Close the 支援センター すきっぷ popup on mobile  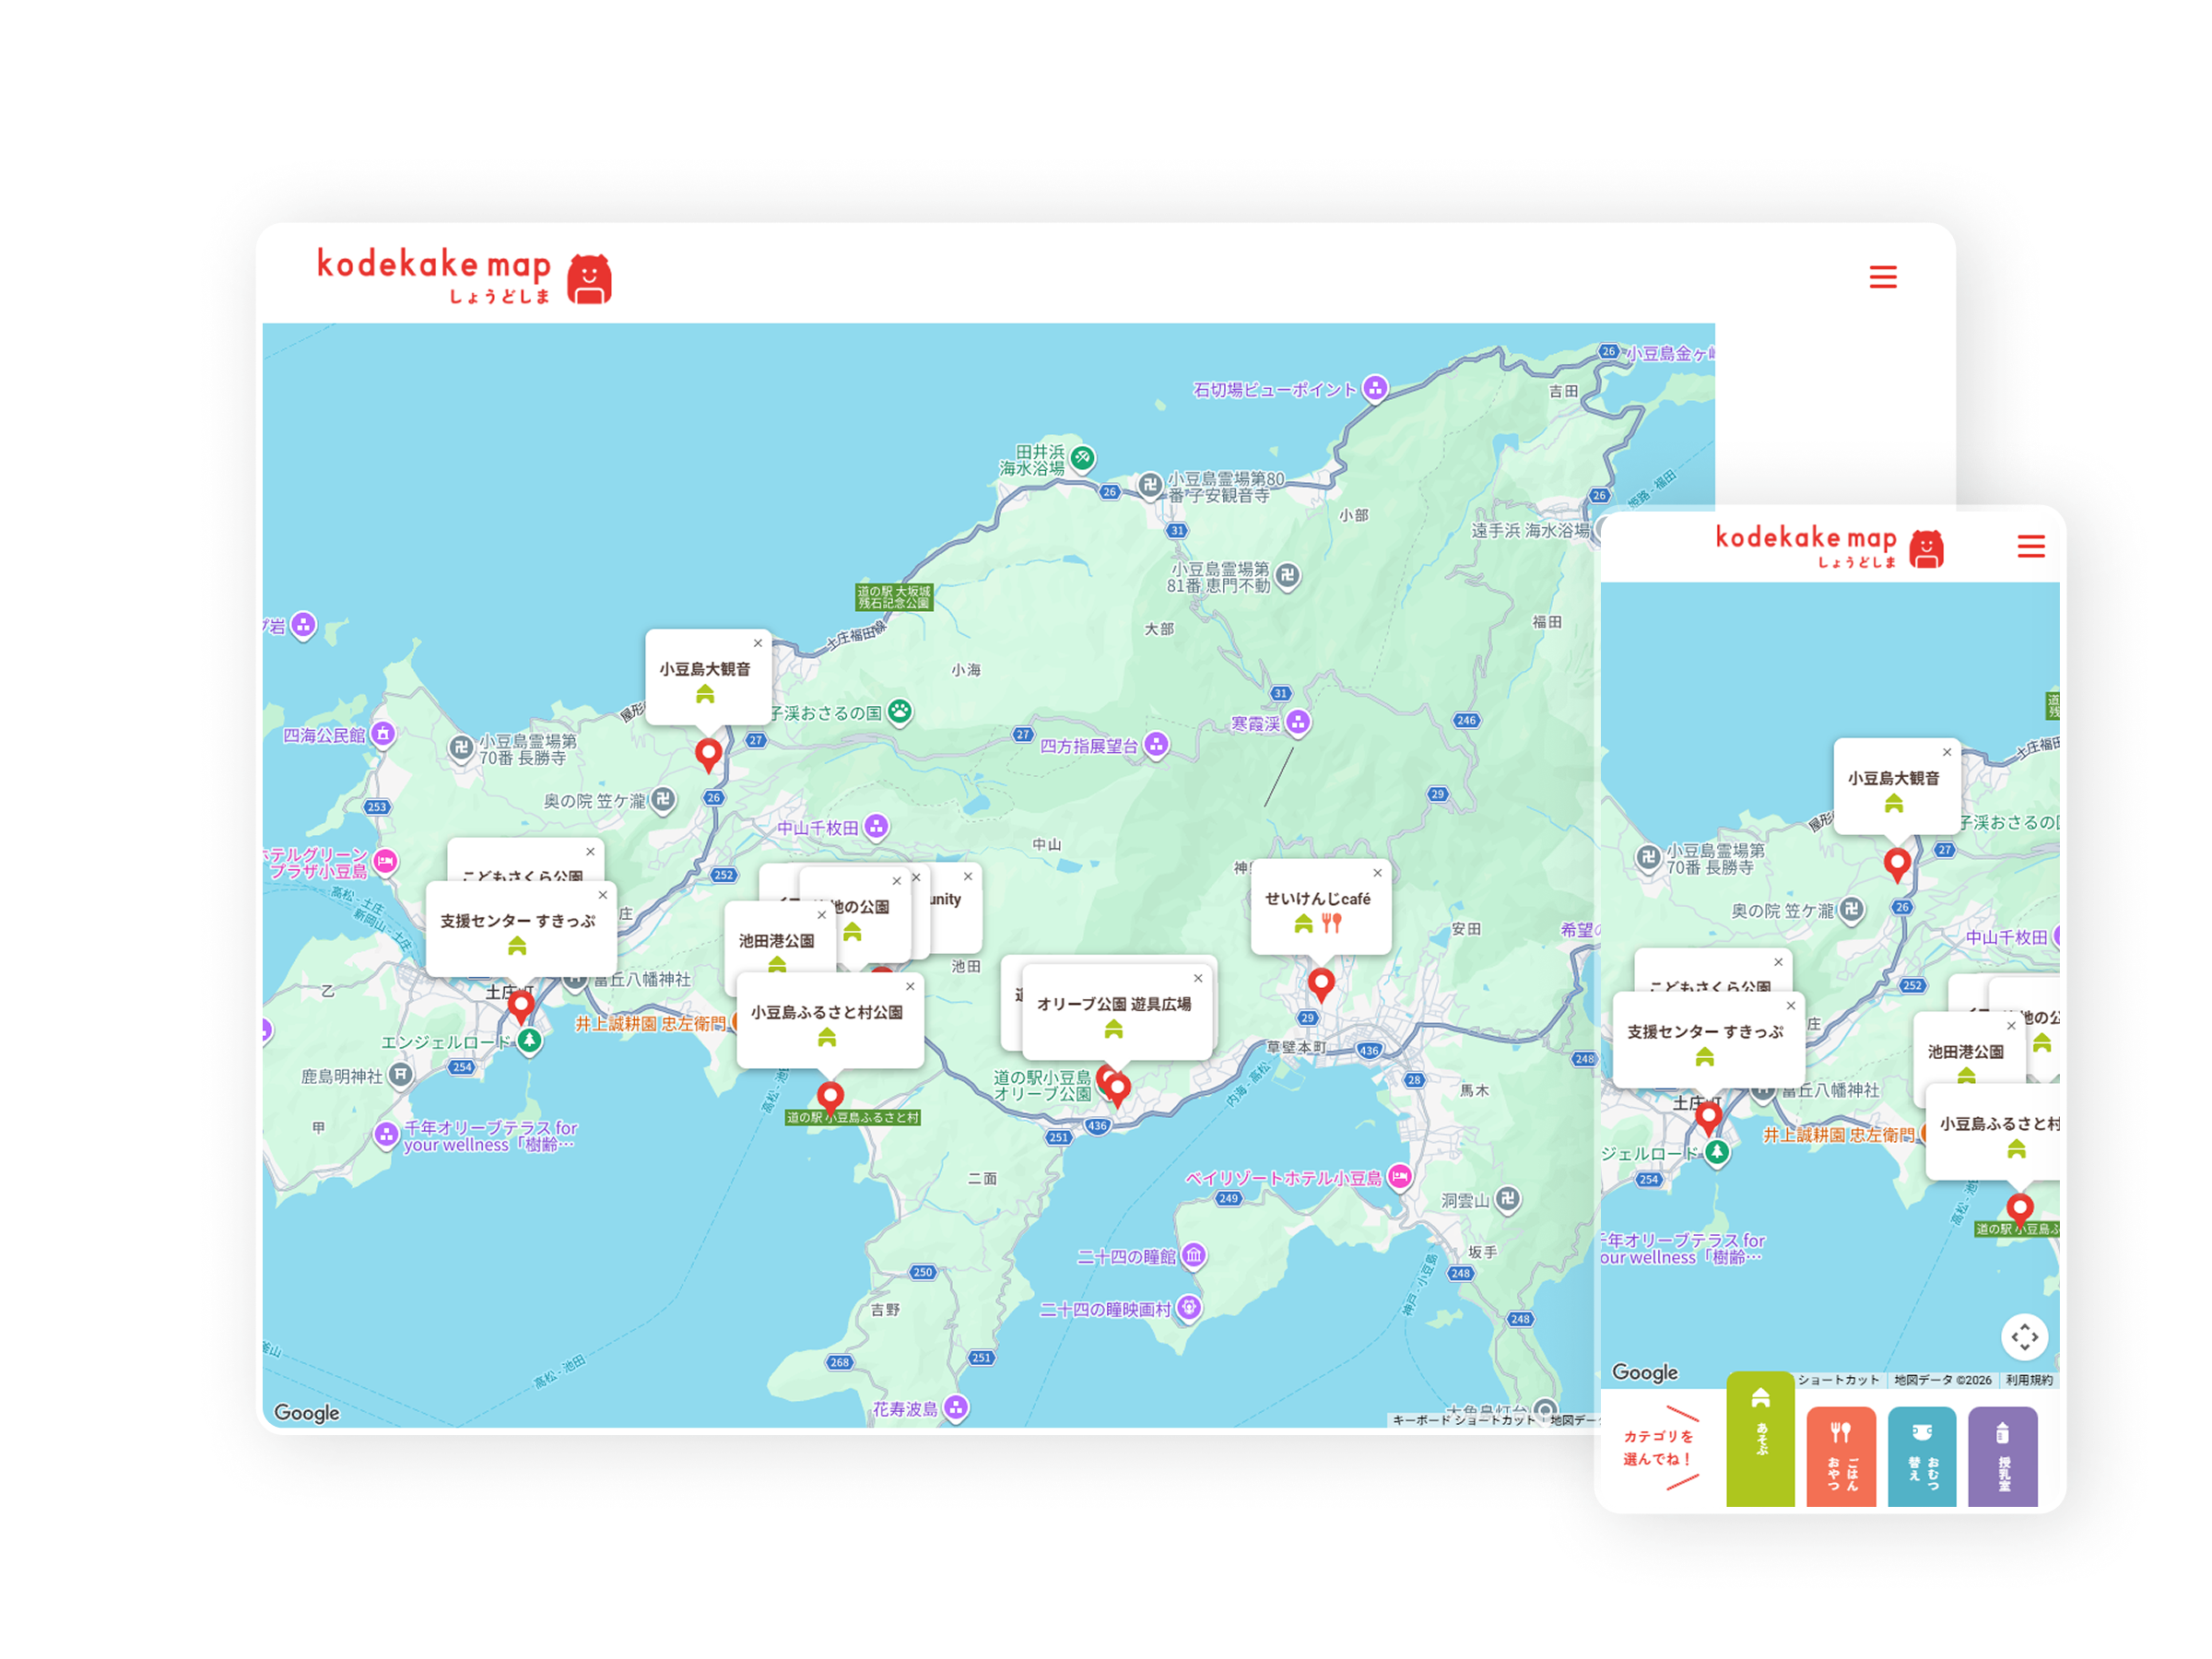tap(1791, 1005)
